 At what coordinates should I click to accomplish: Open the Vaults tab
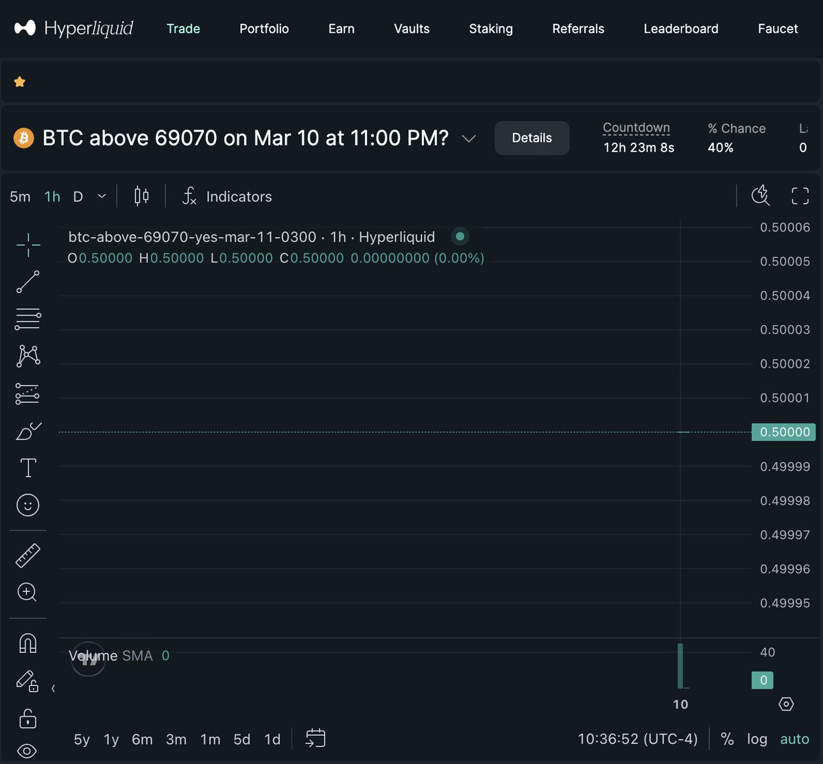411,29
